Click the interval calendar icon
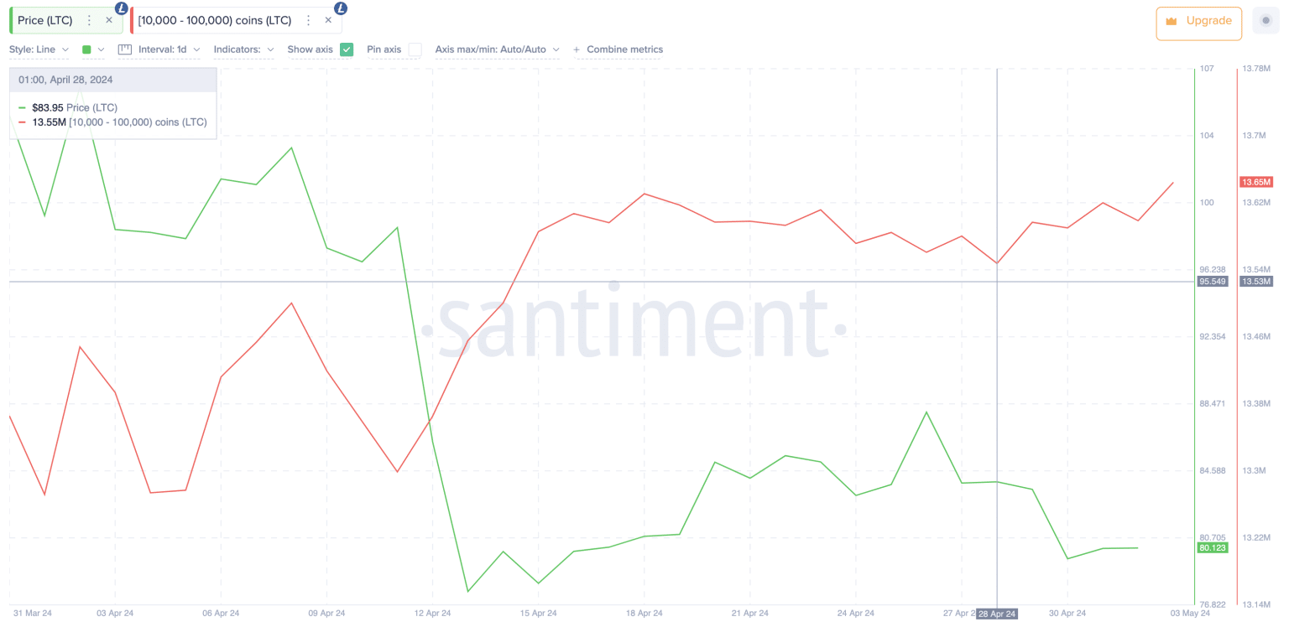This screenshot has height=627, width=1289. 125,49
